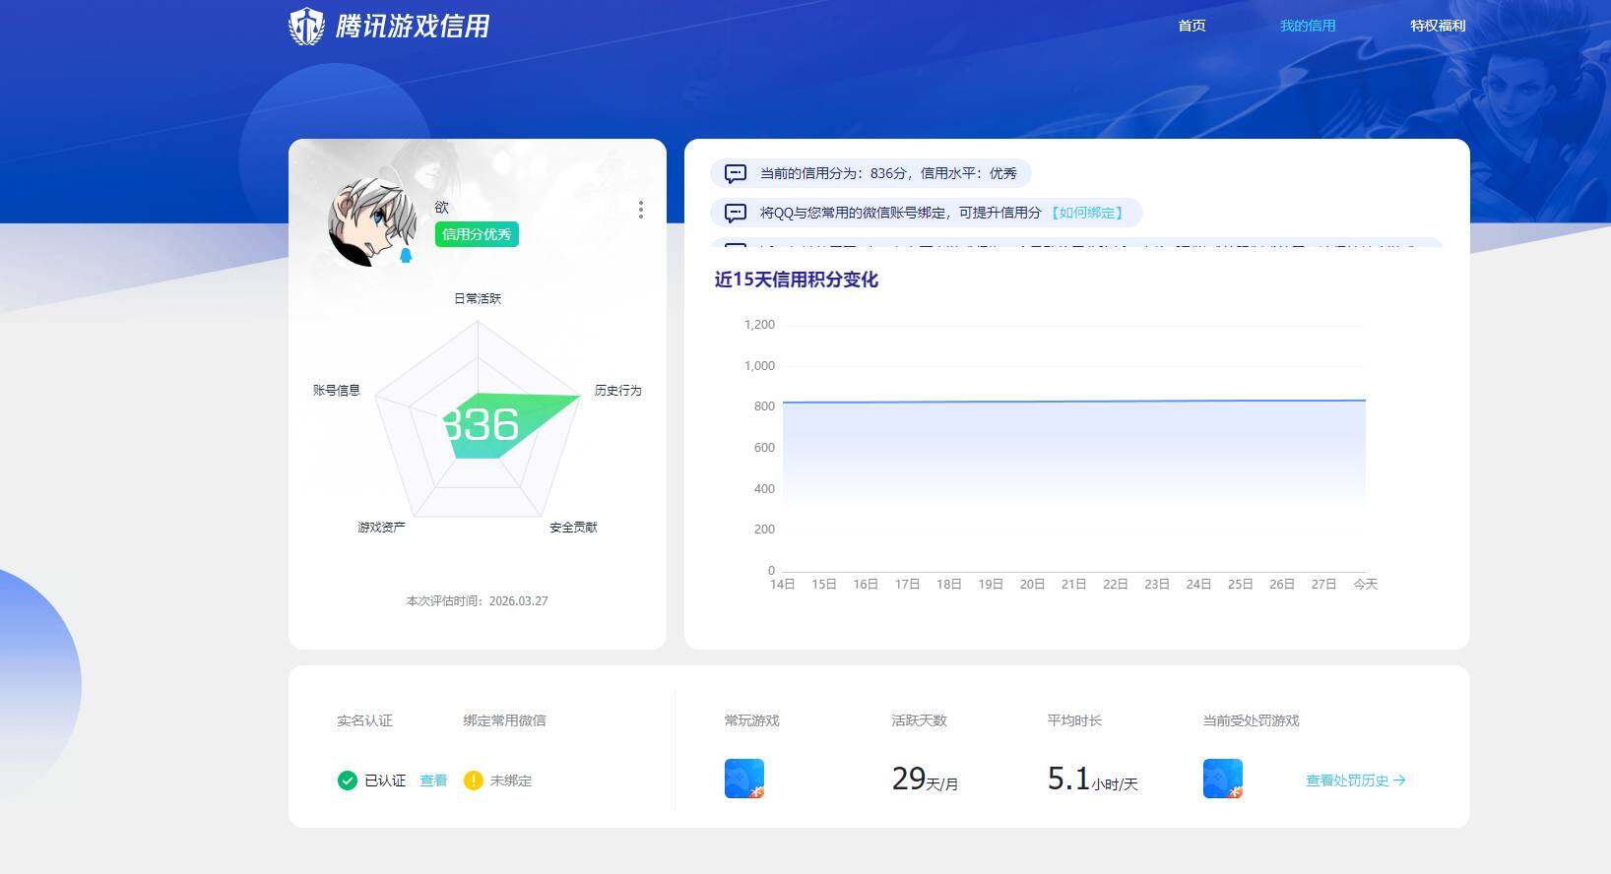Click the 20日 label on chart axis

(1032, 585)
